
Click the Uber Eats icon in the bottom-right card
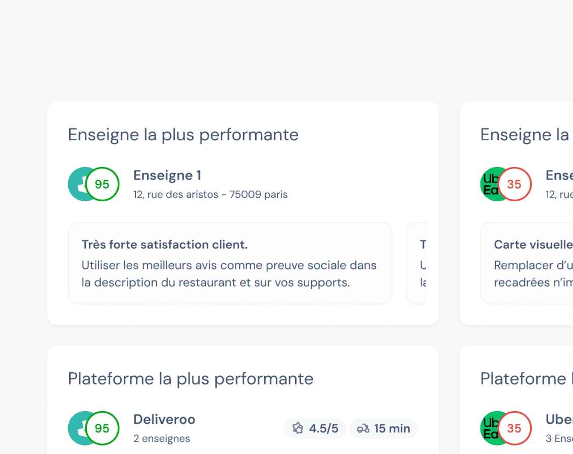pyautogui.click(x=493, y=428)
